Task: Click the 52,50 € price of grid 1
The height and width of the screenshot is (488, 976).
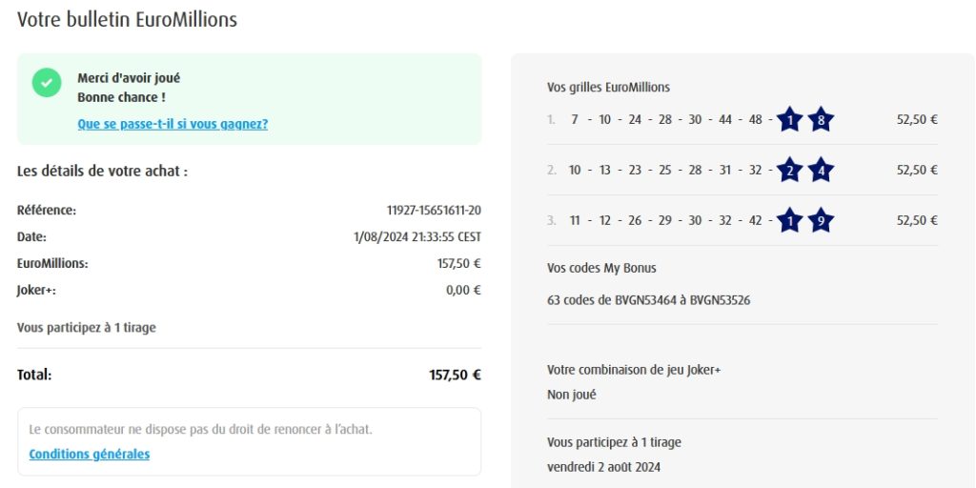Action: click(917, 120)
